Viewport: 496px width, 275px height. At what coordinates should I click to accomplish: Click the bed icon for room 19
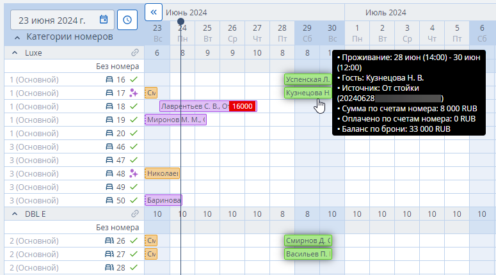click(x=109, y=120)
